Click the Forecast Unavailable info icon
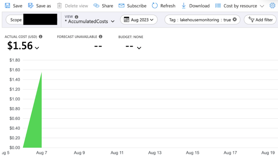 click(100, 37)
